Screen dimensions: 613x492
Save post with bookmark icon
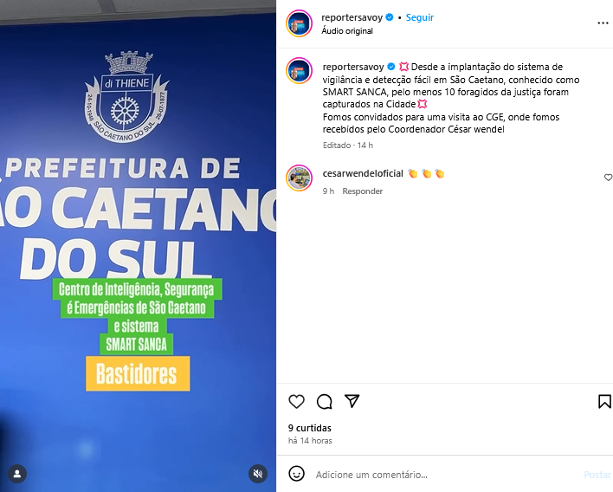604,401
